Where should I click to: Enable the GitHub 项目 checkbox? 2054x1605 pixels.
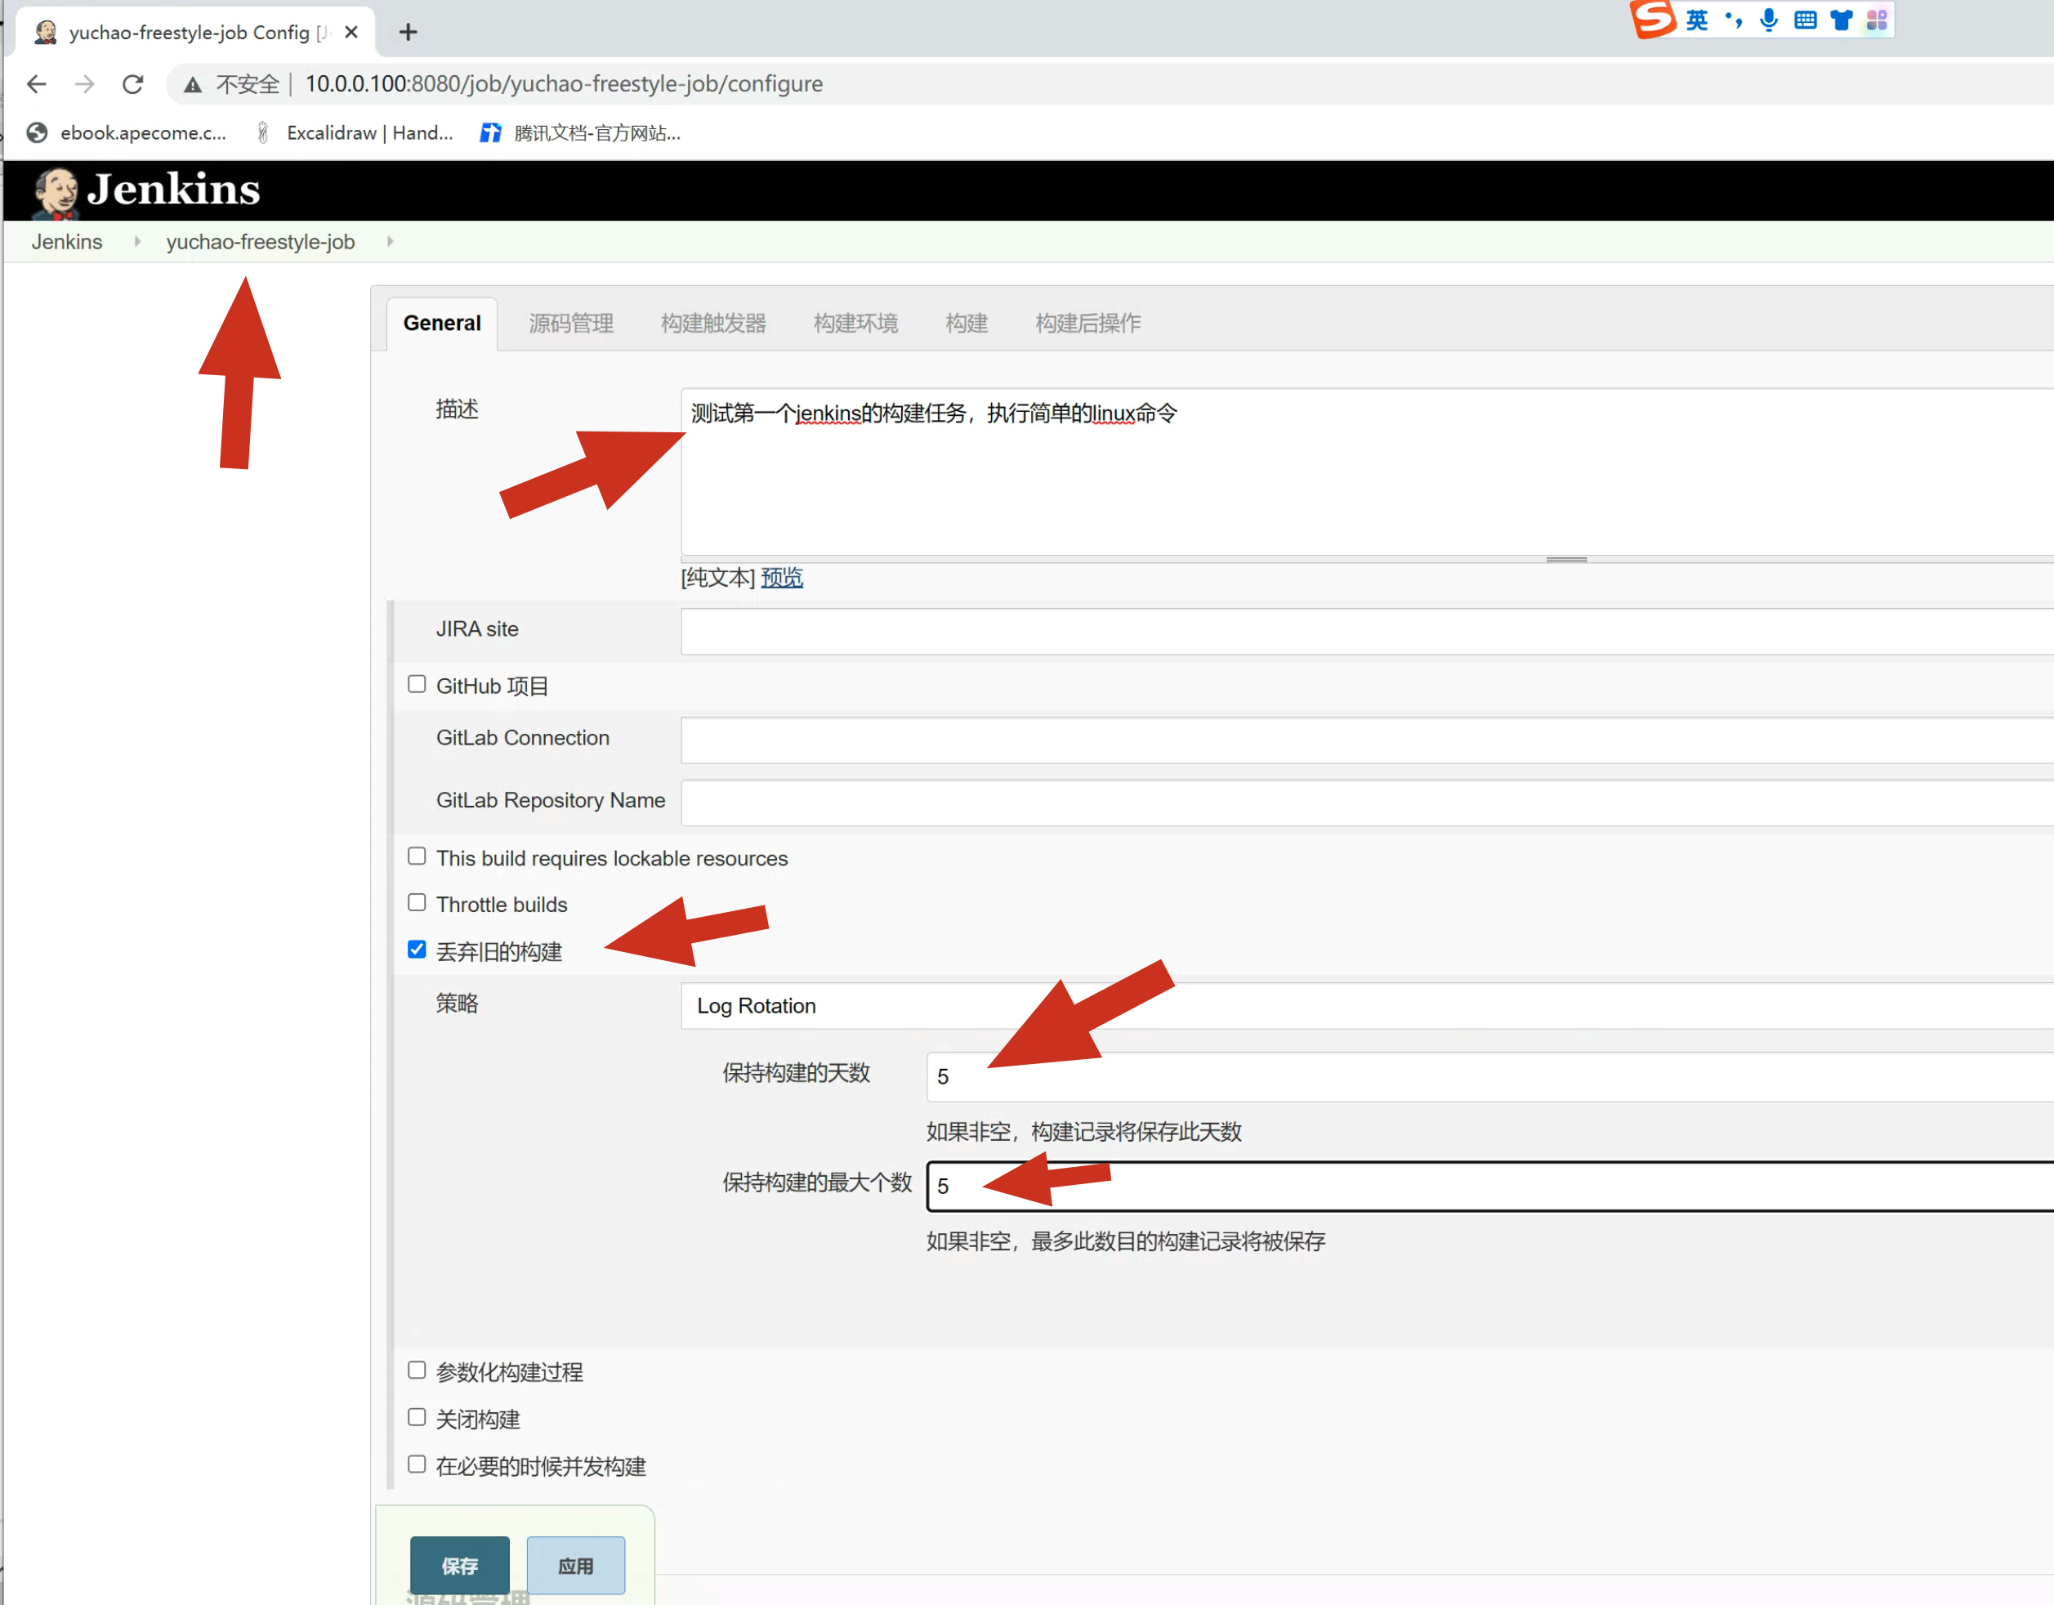pyautogui.click(x=417, y=684)
